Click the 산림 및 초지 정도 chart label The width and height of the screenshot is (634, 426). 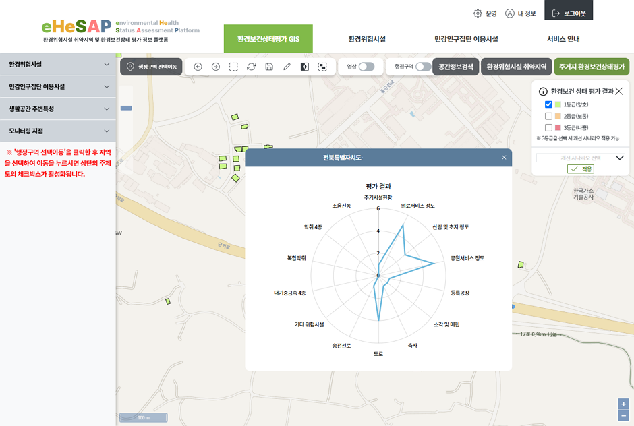pyautogui.click(x=451, y=227)
